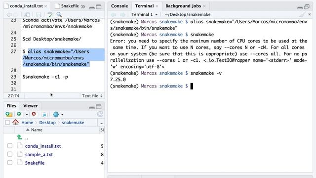Expand the New Blank File dropdown arrow
316x178 pixels.
click(27, 115)
